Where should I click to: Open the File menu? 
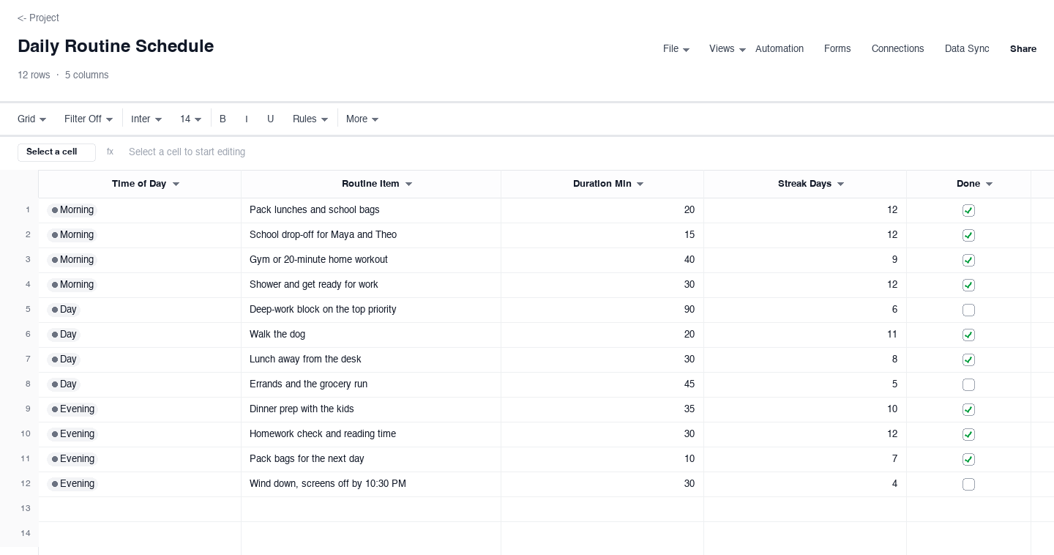676,49
